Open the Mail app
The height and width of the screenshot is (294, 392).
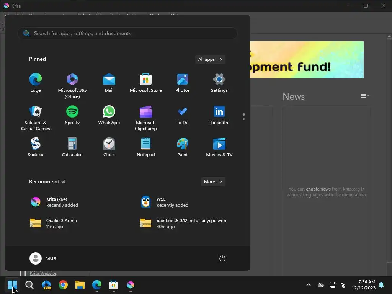coord(109,83)
